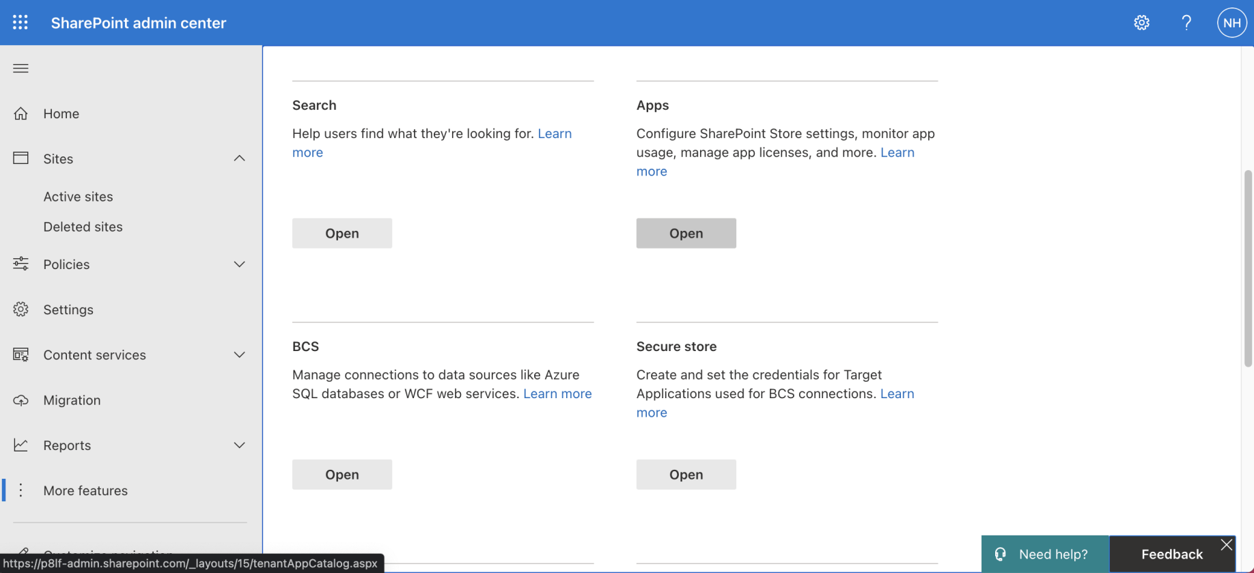Select Deleted sites in sidebar
1254x573 pixels.
[x=83, y=227]
